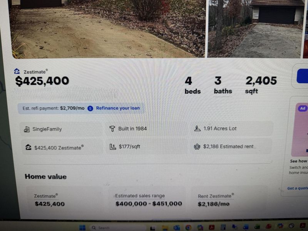Image resolution: width=308 pixels, height=231 pixels.
Task: Click the Estimated sales range label
Action: point(140,196)
